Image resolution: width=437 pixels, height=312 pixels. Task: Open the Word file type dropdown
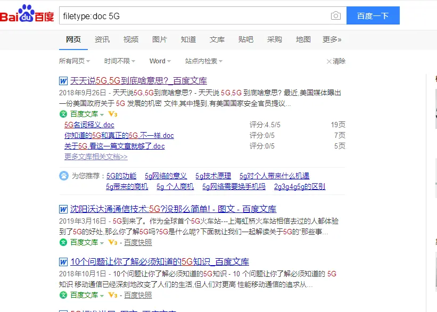pos(160,61)
